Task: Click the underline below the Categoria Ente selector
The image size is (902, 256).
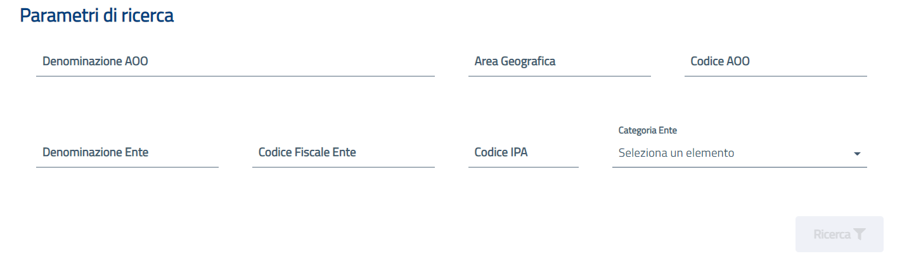Action: [739, 167]
